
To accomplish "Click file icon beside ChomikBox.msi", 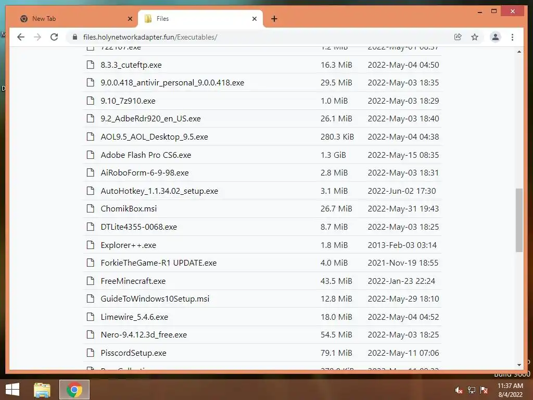I will pyautogui.click(x=91, y=208).
